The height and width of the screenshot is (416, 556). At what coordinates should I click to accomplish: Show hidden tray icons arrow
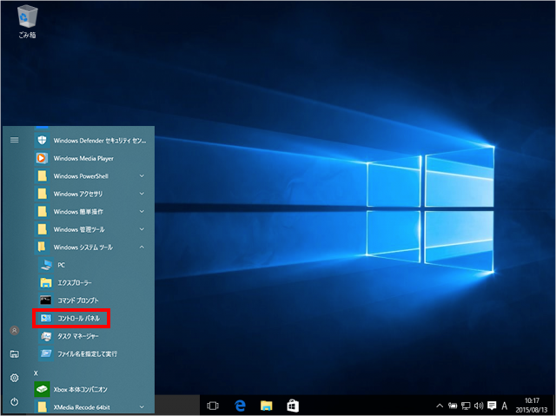(440, 406)
